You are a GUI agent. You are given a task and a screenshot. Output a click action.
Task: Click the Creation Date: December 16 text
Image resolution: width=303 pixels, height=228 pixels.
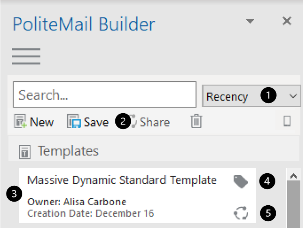point(91,213)
